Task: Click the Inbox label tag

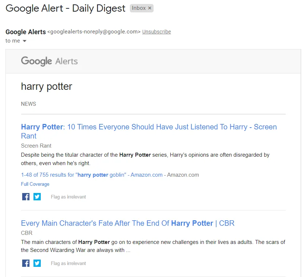Action: coord(139,8)
